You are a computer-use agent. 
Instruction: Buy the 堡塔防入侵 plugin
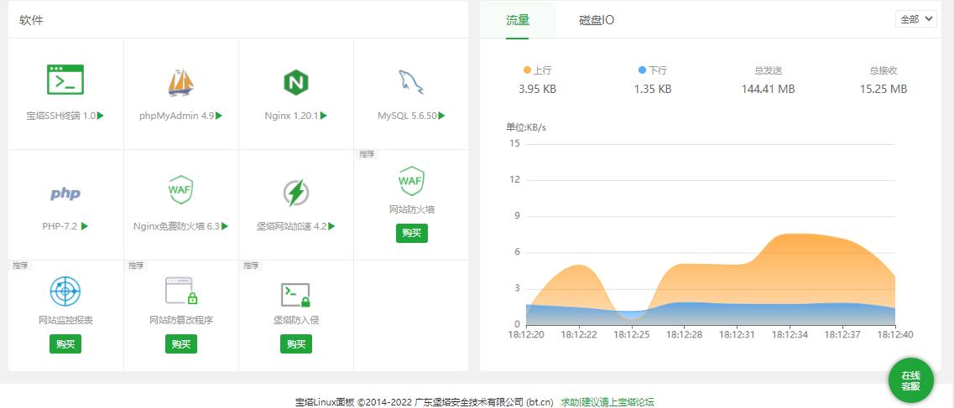pyautogui.click(x=295, y=344)
